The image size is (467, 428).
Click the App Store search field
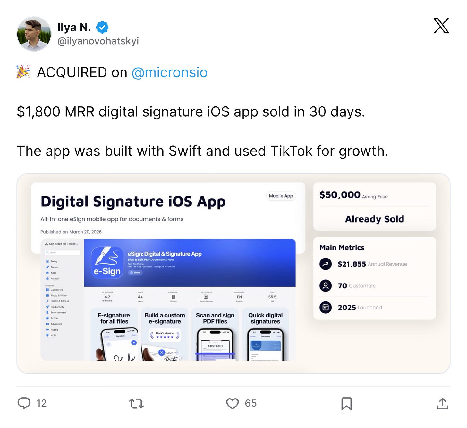click(62, 253)
